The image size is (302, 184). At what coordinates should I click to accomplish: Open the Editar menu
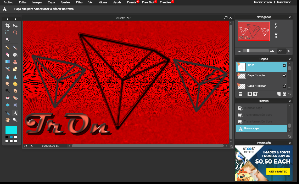click(23, 2)
